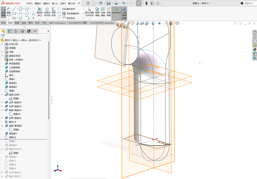Open the 文件(F) menu
Screen dimensions: 257x179
coord(30,4)
